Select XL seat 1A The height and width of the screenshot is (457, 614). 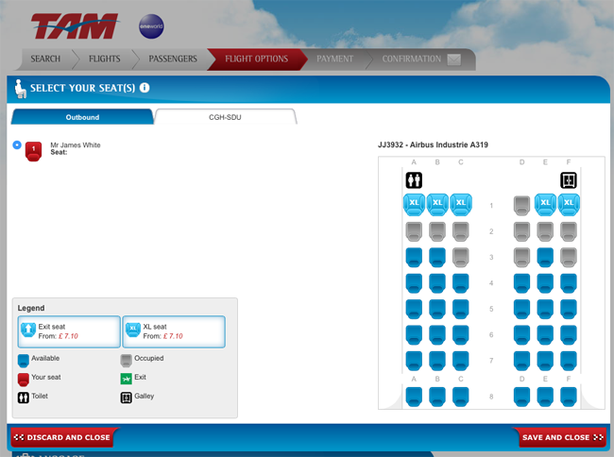tap(414, 205)
